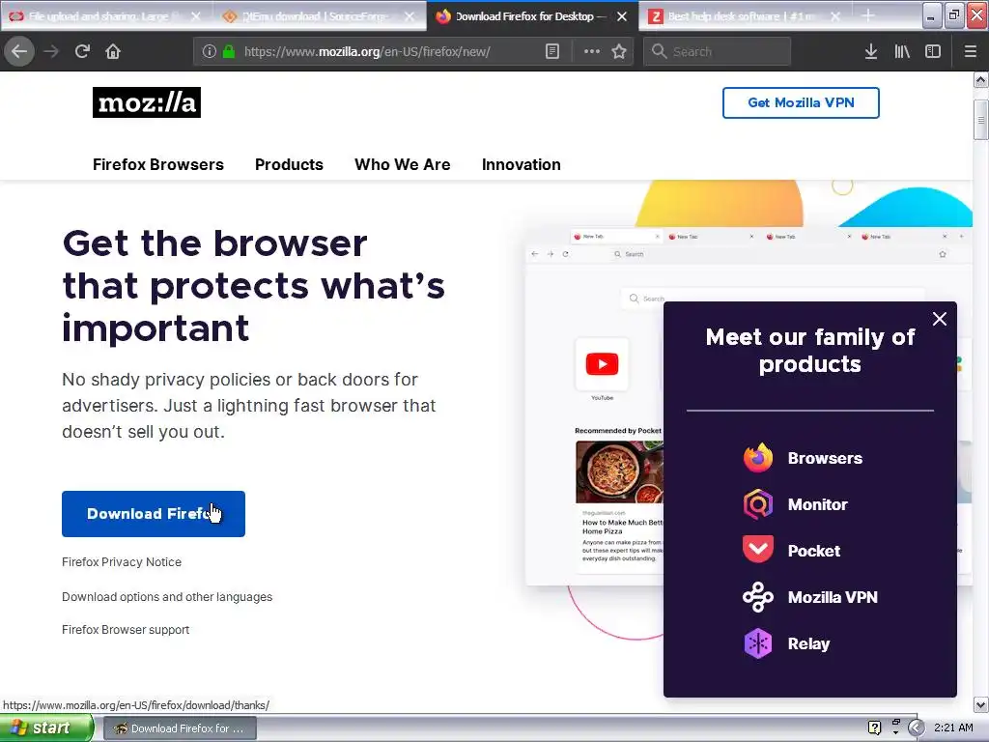Open page actions three-dot menu
The image size is (989, 742).
pos(592,51)
